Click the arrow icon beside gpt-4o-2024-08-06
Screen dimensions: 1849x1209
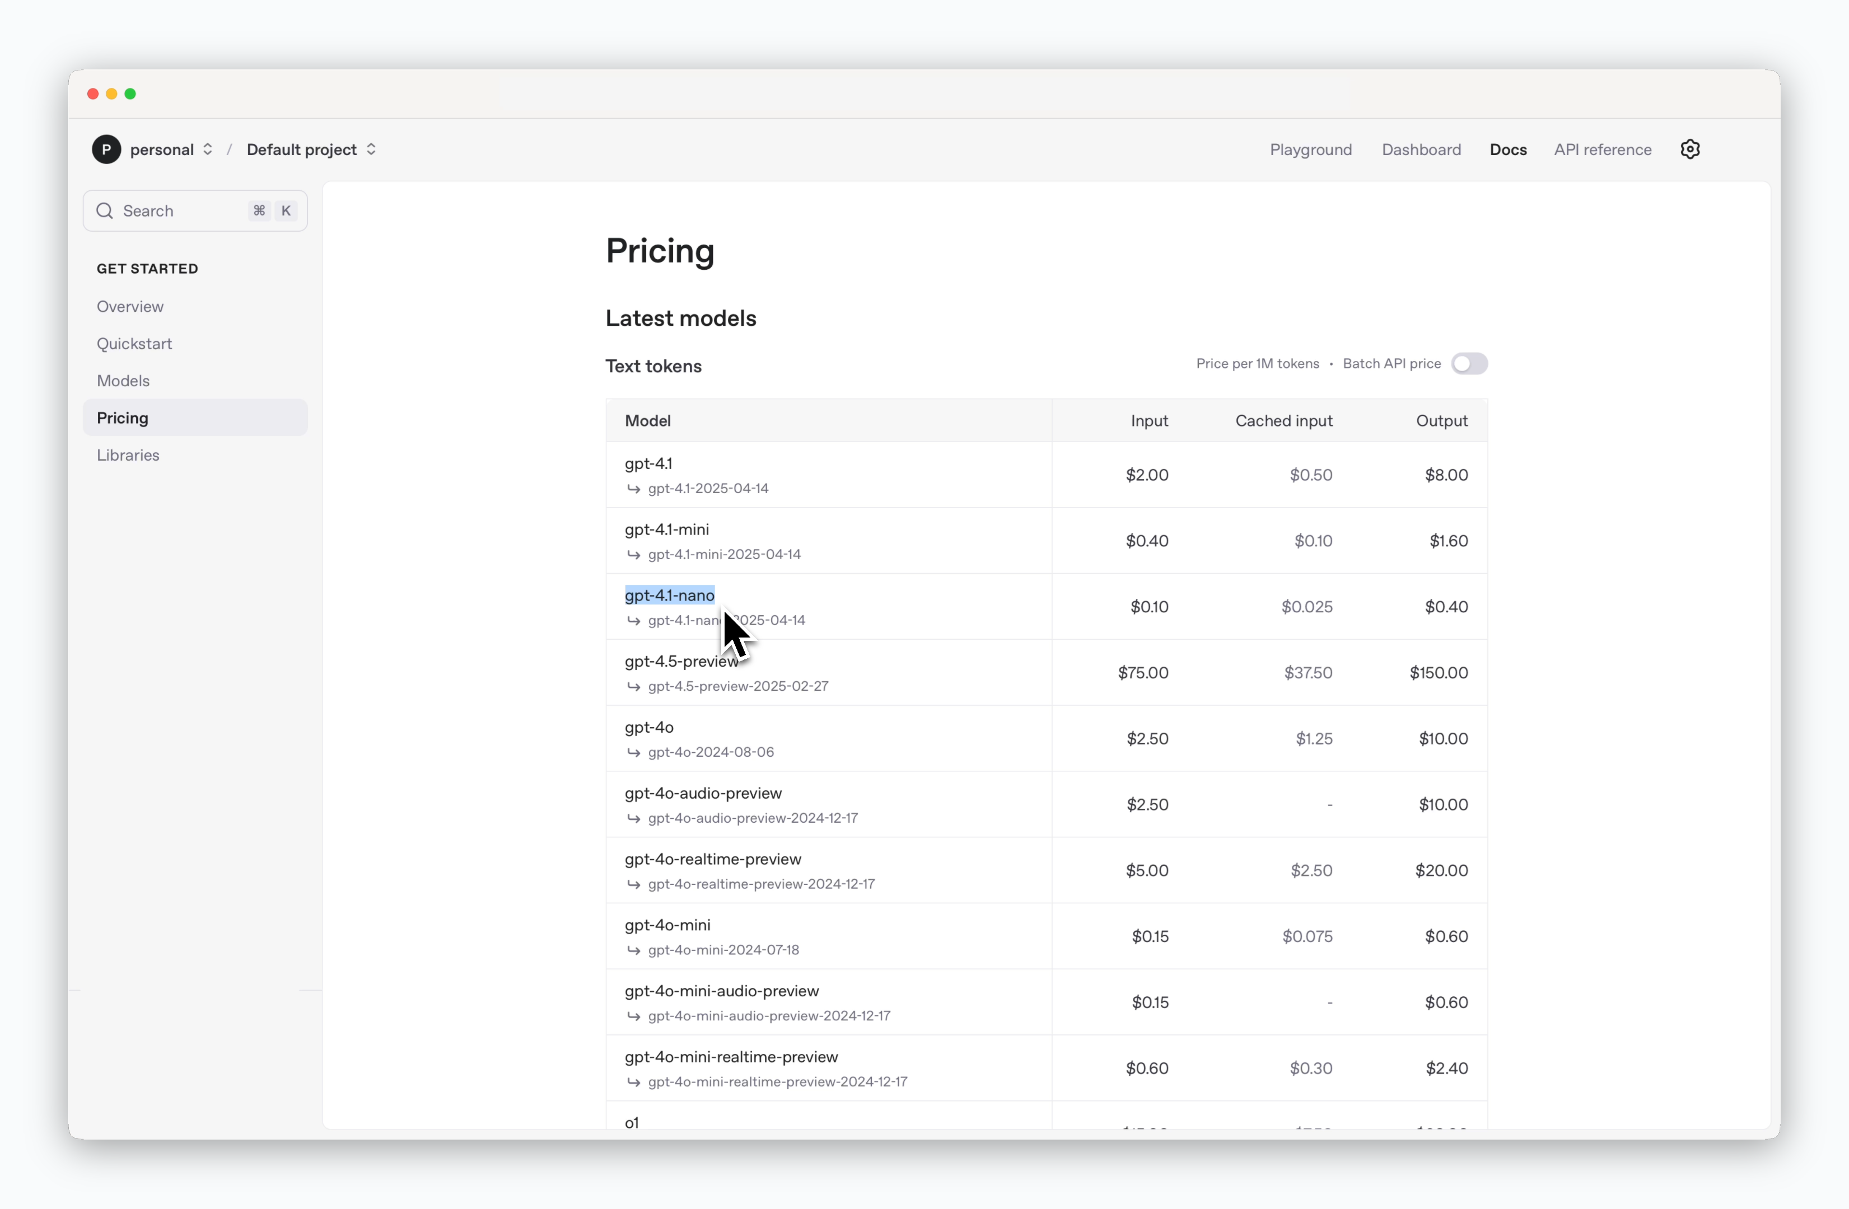(634, 752)
